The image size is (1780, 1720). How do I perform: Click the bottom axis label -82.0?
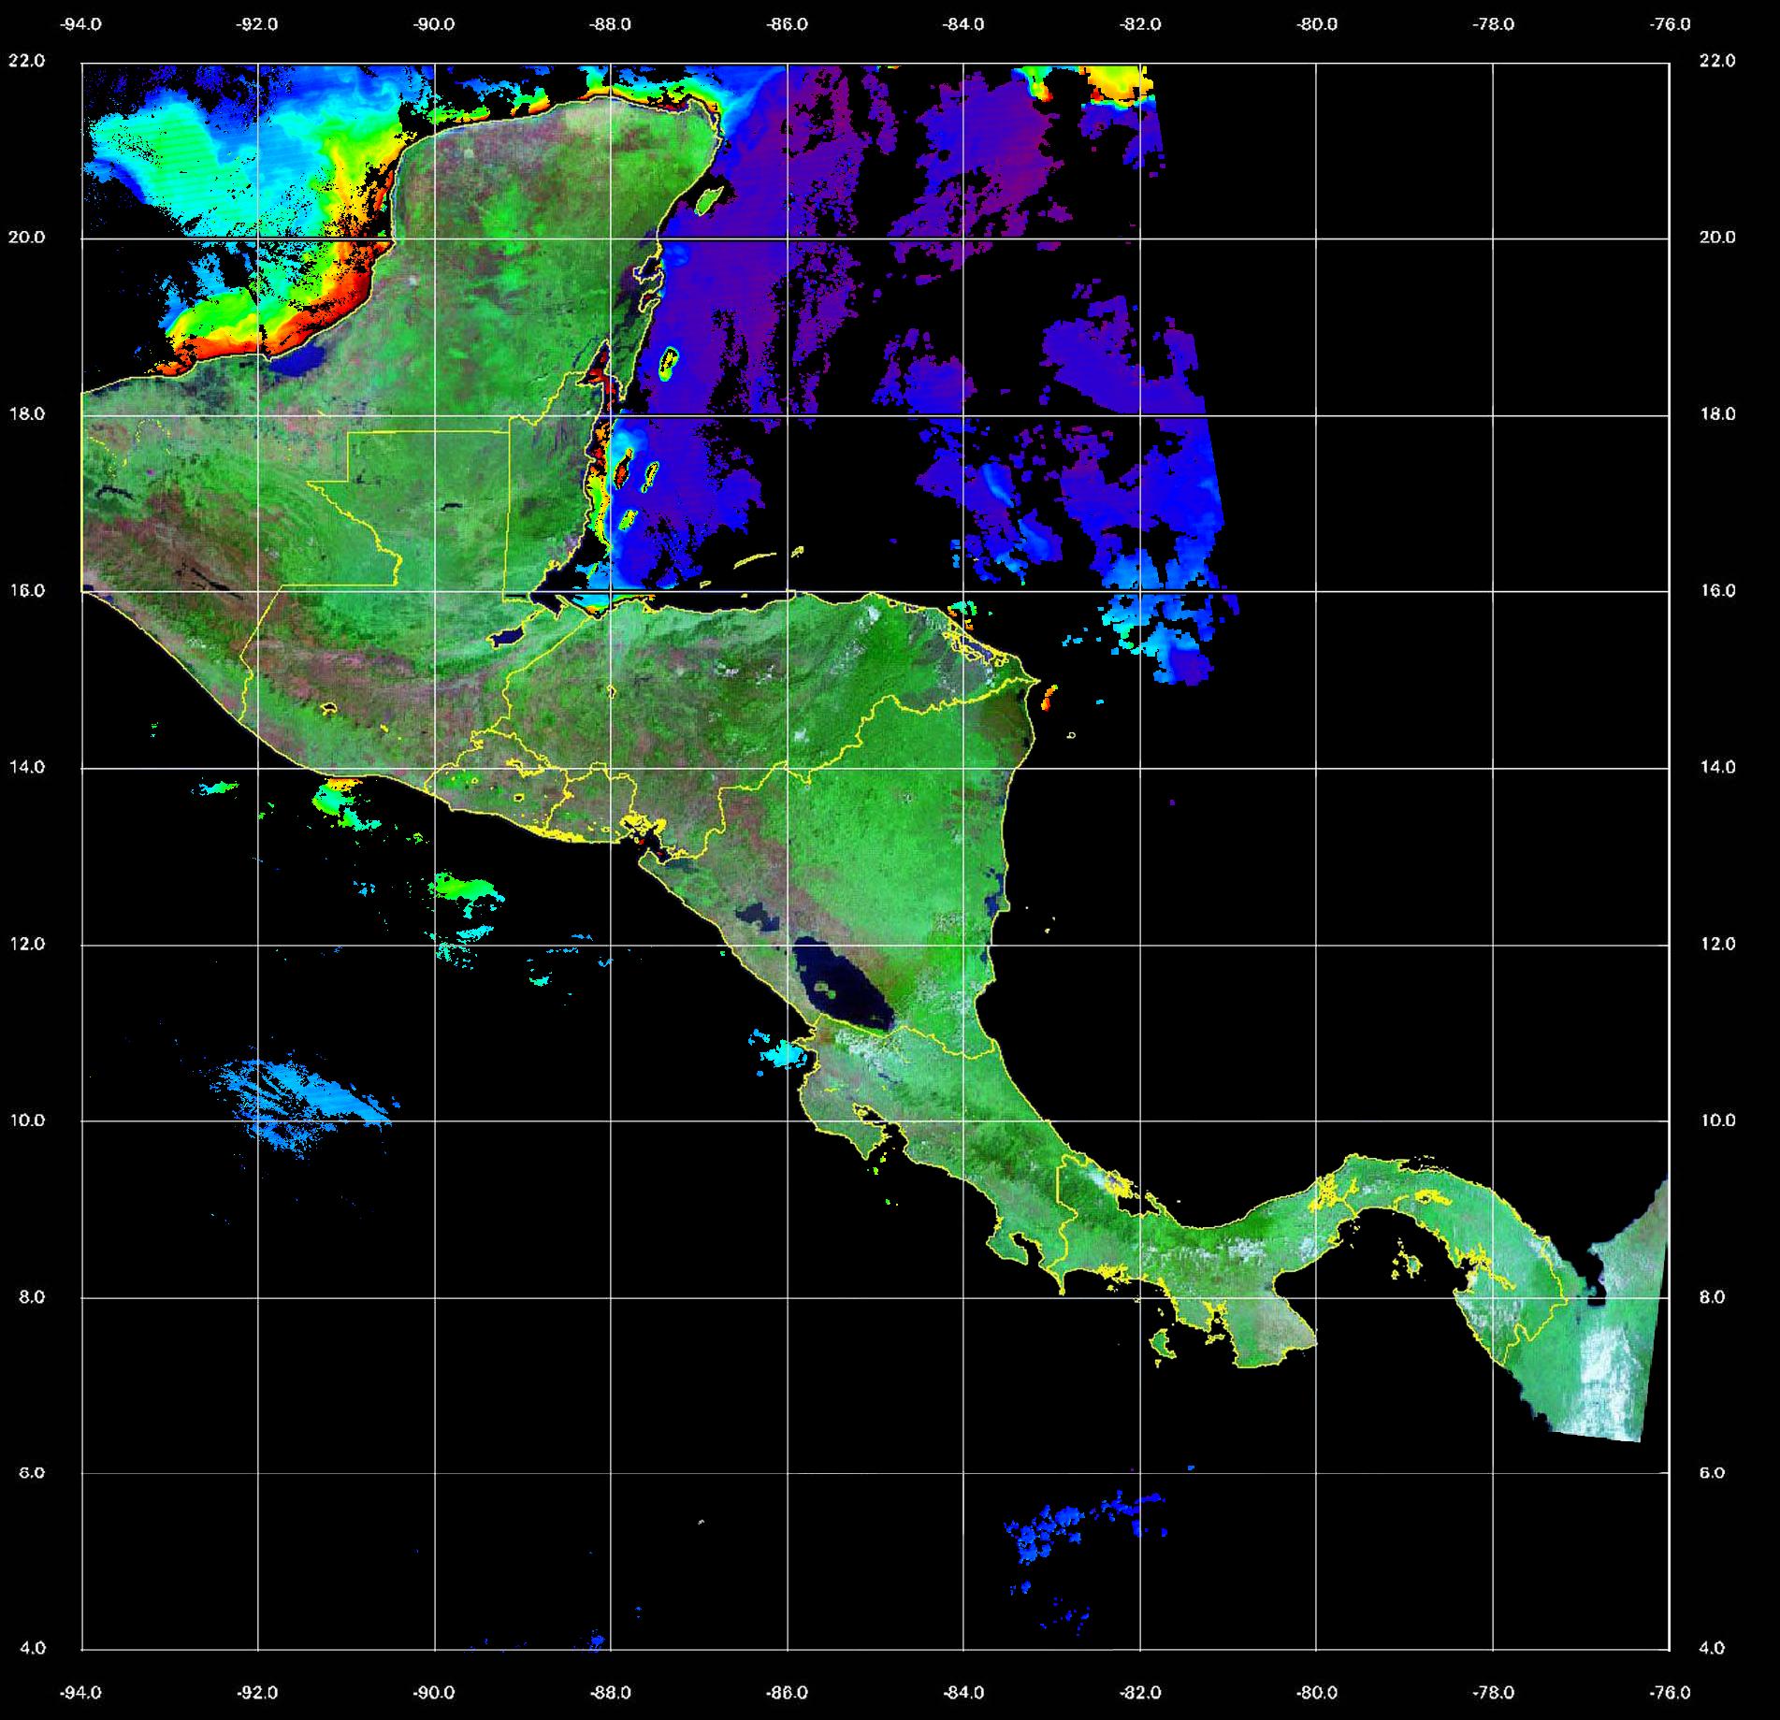1140,1693
